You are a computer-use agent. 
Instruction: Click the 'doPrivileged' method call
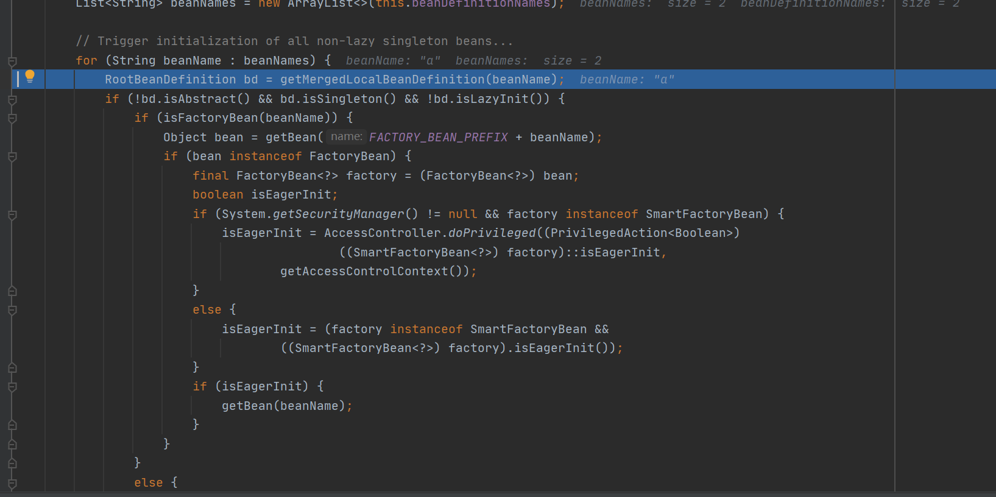pyautogui.click(x=492, y=233)
